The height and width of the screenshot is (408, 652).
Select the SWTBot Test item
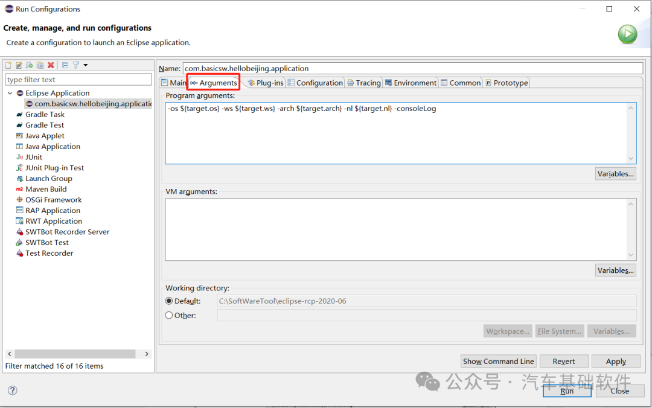pos(47,243)
